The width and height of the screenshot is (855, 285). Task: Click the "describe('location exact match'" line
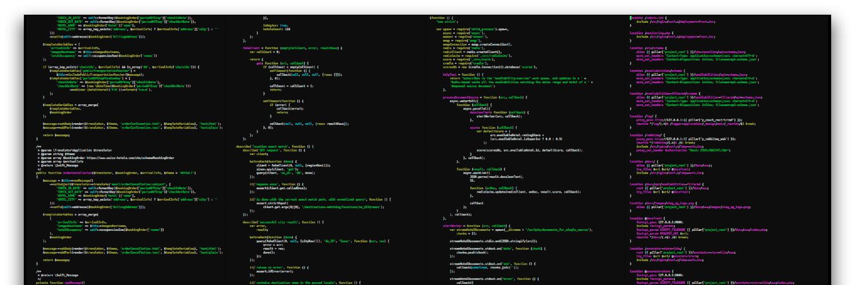[x=275, y=146]
